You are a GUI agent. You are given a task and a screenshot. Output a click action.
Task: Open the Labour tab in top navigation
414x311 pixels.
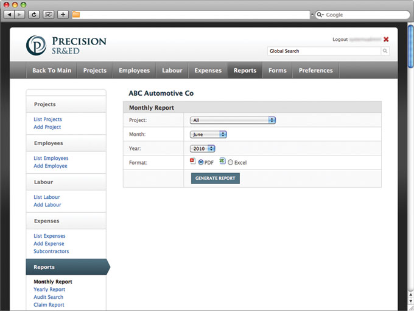coord(172,70)
